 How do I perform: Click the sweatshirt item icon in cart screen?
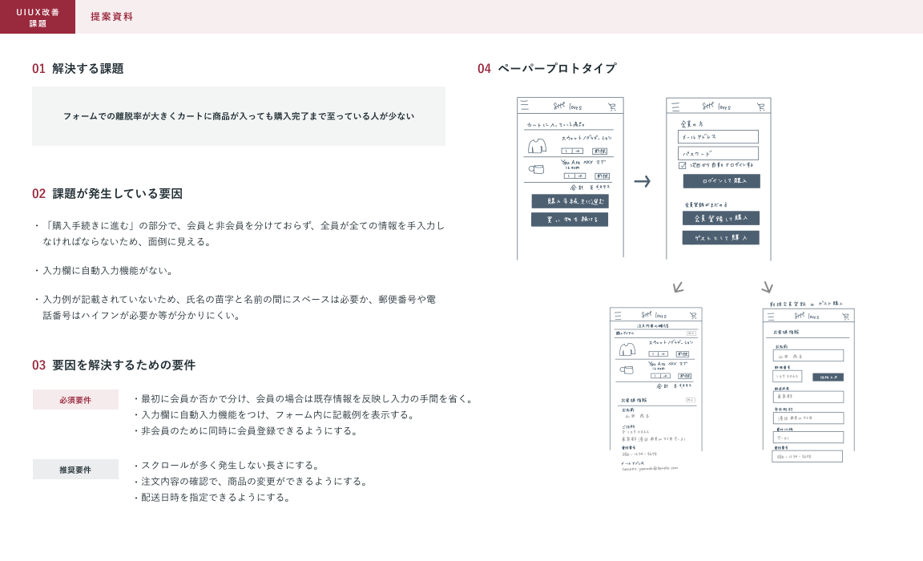[537, 147]
